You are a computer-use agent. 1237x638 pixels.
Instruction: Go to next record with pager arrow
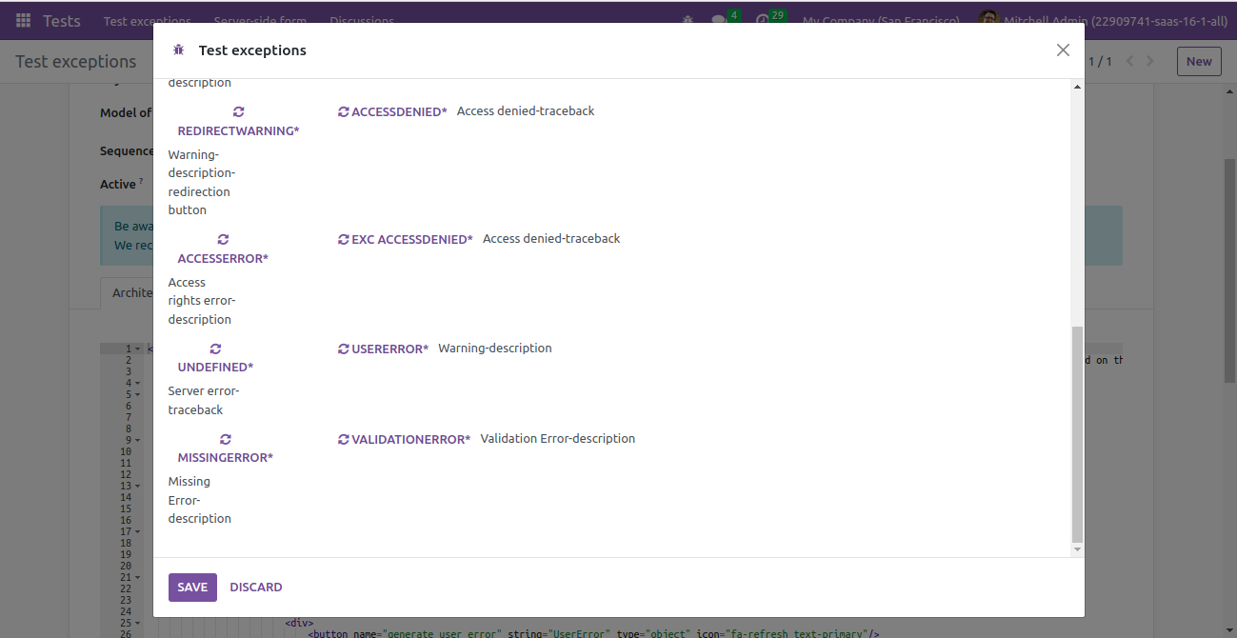1150,61
